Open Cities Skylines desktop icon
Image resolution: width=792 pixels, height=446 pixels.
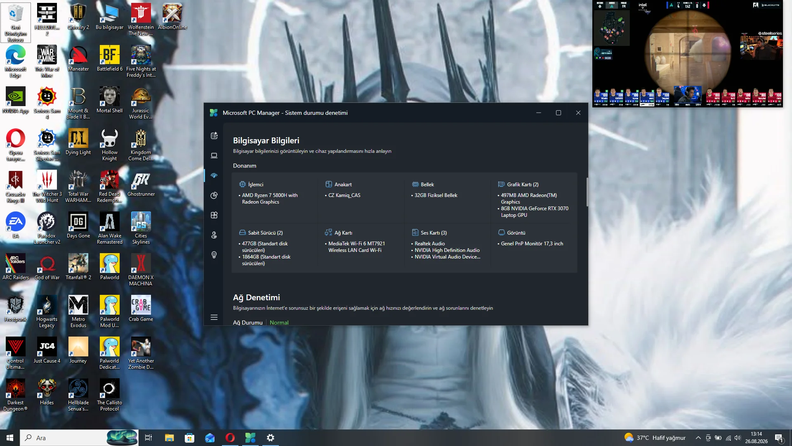141,228
